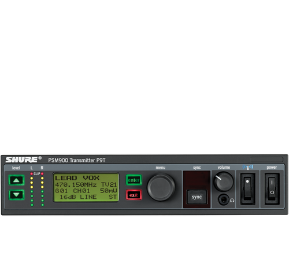The height and width of the screenshot is (263, 289).
Task: Click the lowest green LED on L meter
Action: click(32, 205)
